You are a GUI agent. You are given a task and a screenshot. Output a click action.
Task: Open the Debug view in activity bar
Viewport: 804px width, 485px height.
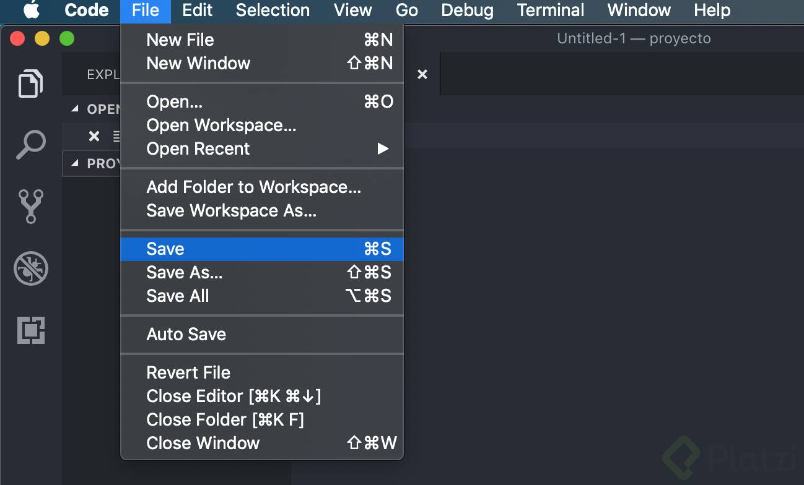[31, 268]
